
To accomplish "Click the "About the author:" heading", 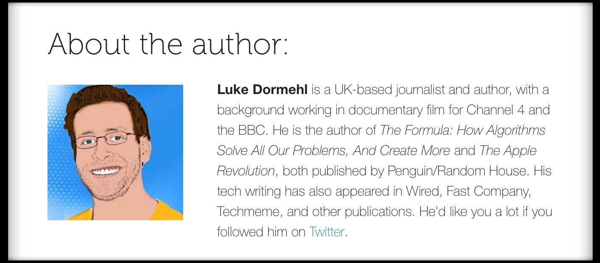I will (x=168, y=44).
